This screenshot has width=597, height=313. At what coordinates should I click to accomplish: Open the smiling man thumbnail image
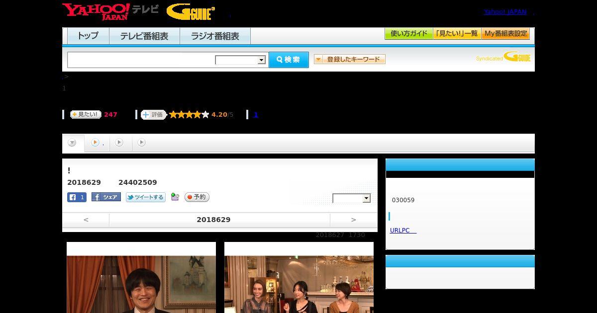pos(141,277)
